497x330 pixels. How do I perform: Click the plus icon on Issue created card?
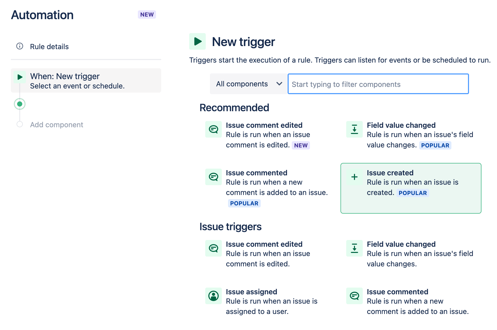point(354,177)
